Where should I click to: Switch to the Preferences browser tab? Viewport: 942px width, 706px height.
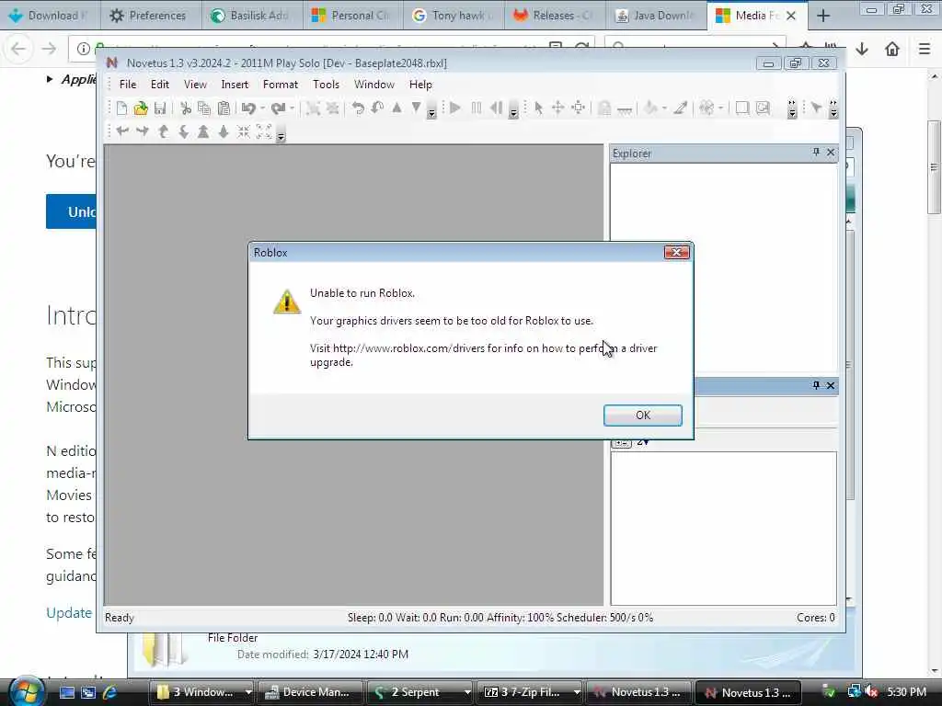tap(150, 15)
